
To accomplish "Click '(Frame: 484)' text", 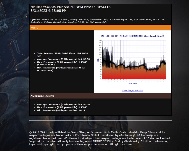I will (45, 70).
